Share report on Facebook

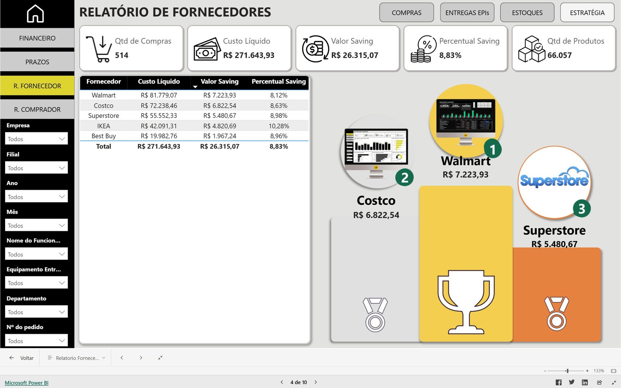pyautogui.click(x=559, y=383)
